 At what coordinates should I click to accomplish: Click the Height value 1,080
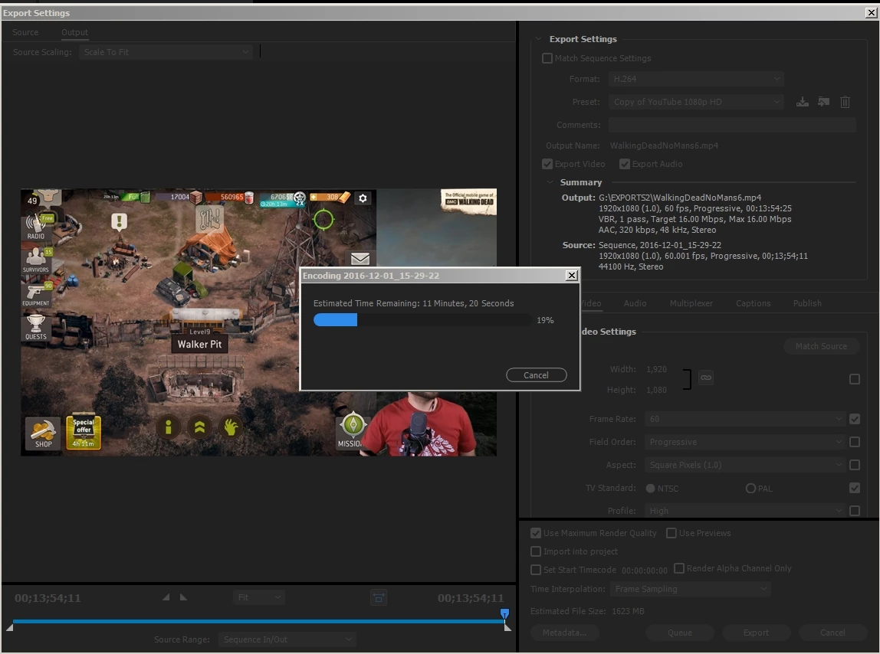coord(657,390)
